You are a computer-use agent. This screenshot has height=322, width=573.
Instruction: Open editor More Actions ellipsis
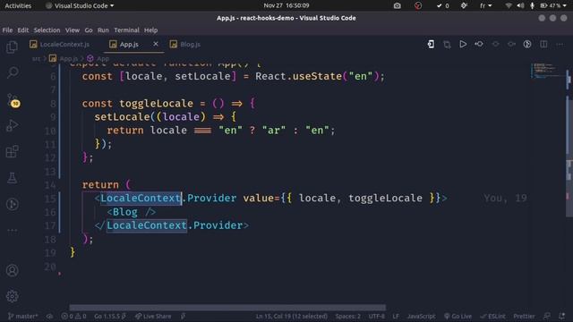(560, 44)
